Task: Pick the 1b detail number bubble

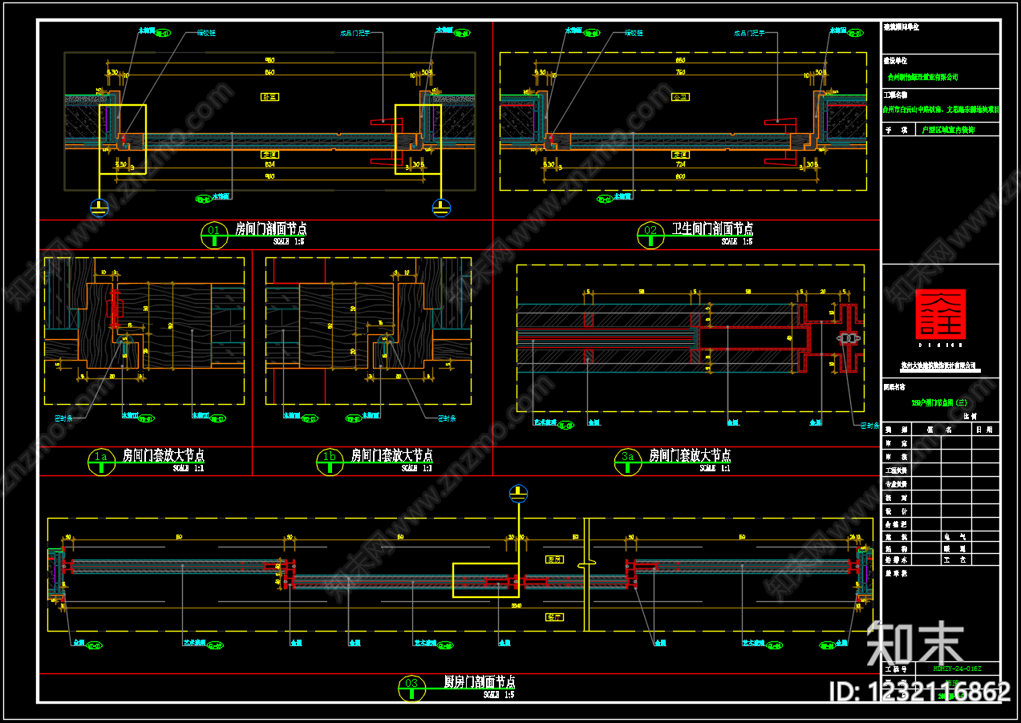Action: coord(329,460)
